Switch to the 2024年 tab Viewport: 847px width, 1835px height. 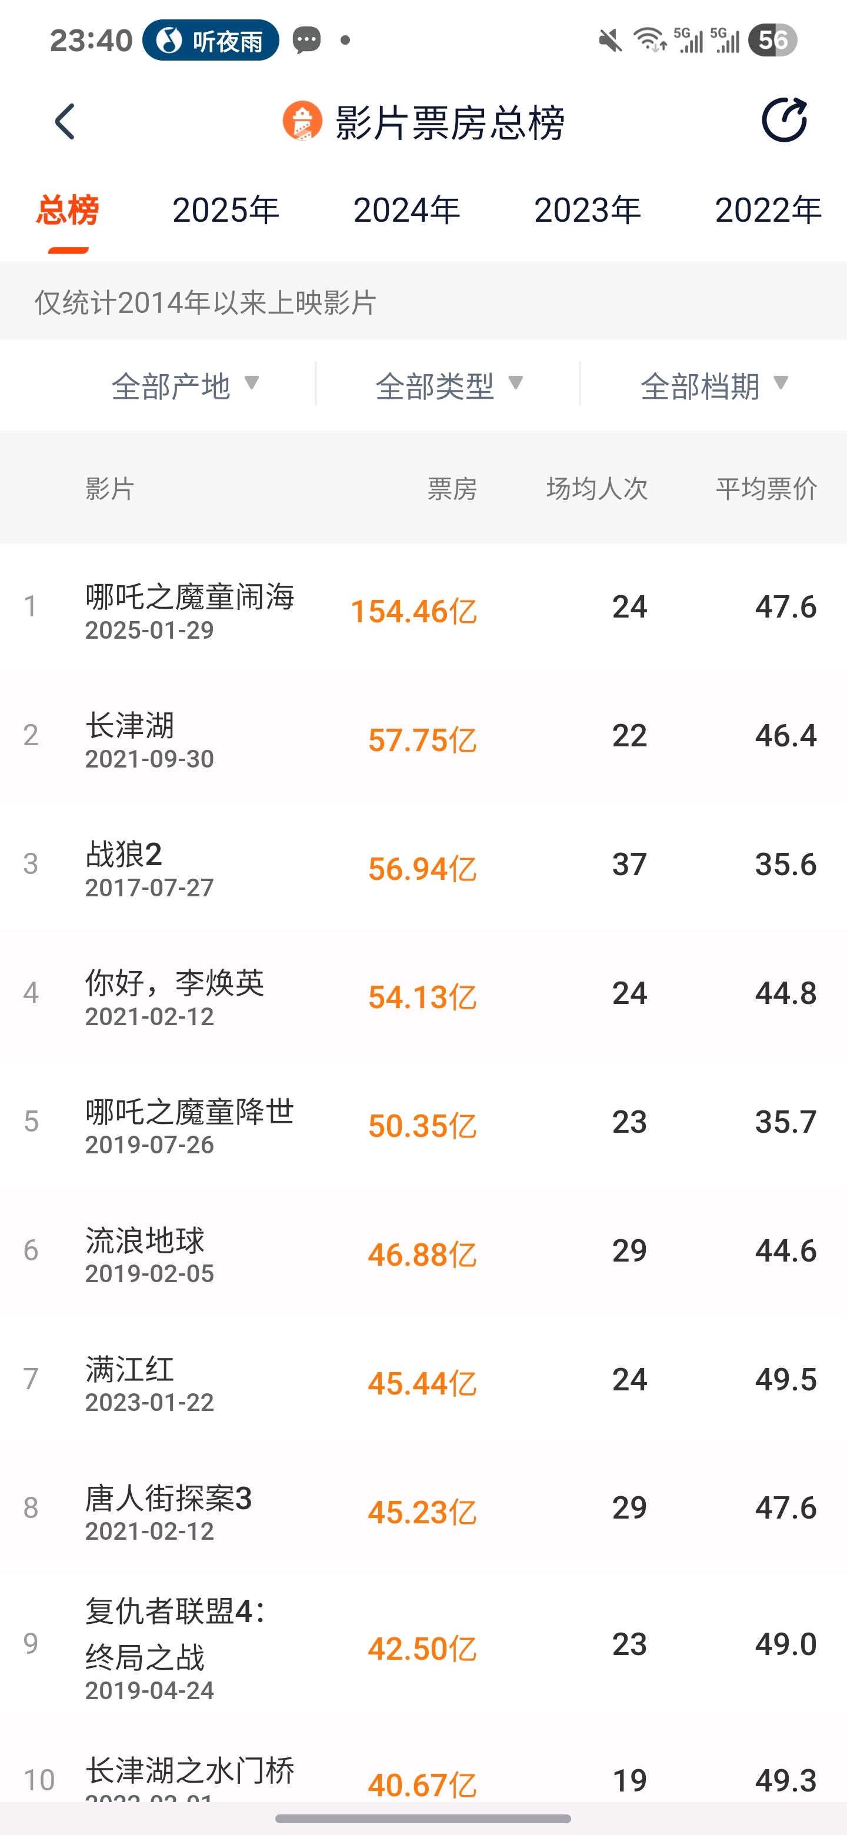(407, 210)
